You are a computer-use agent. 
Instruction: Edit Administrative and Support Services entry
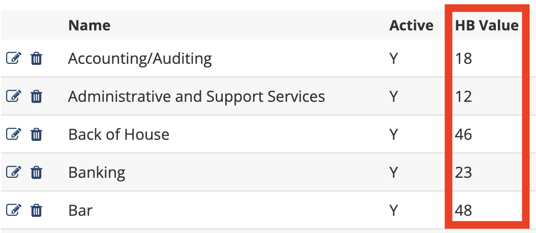pyautogui.click(x=13, y=96)
